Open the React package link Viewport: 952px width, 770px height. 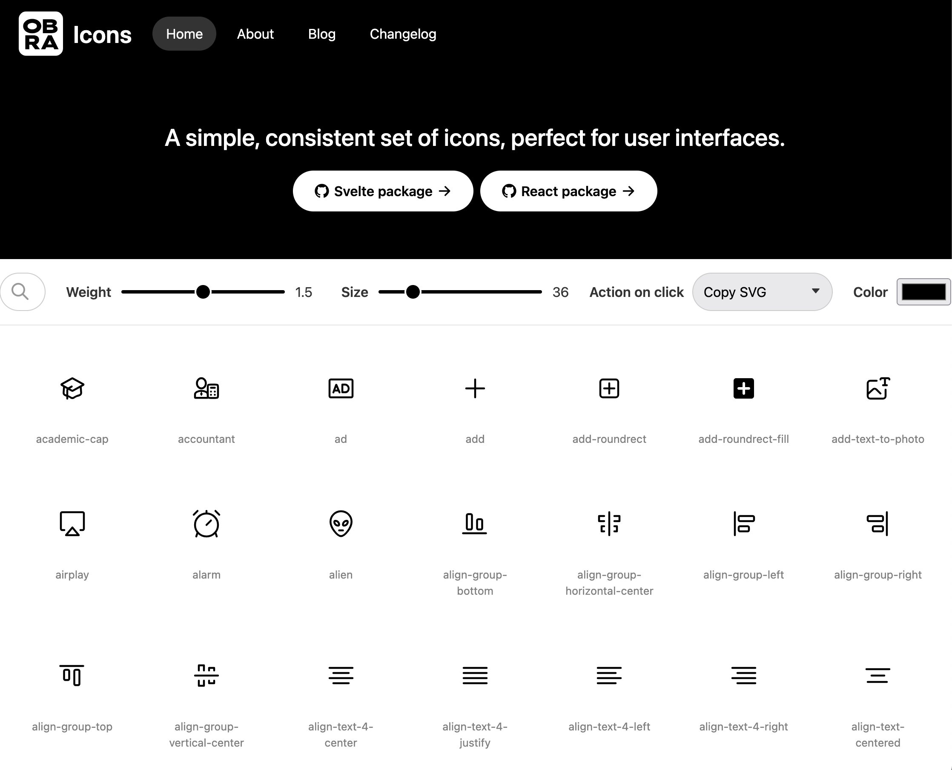coord(568,191)
